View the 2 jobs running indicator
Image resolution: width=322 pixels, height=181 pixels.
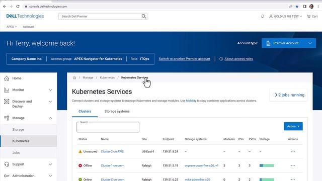(288, 95)
